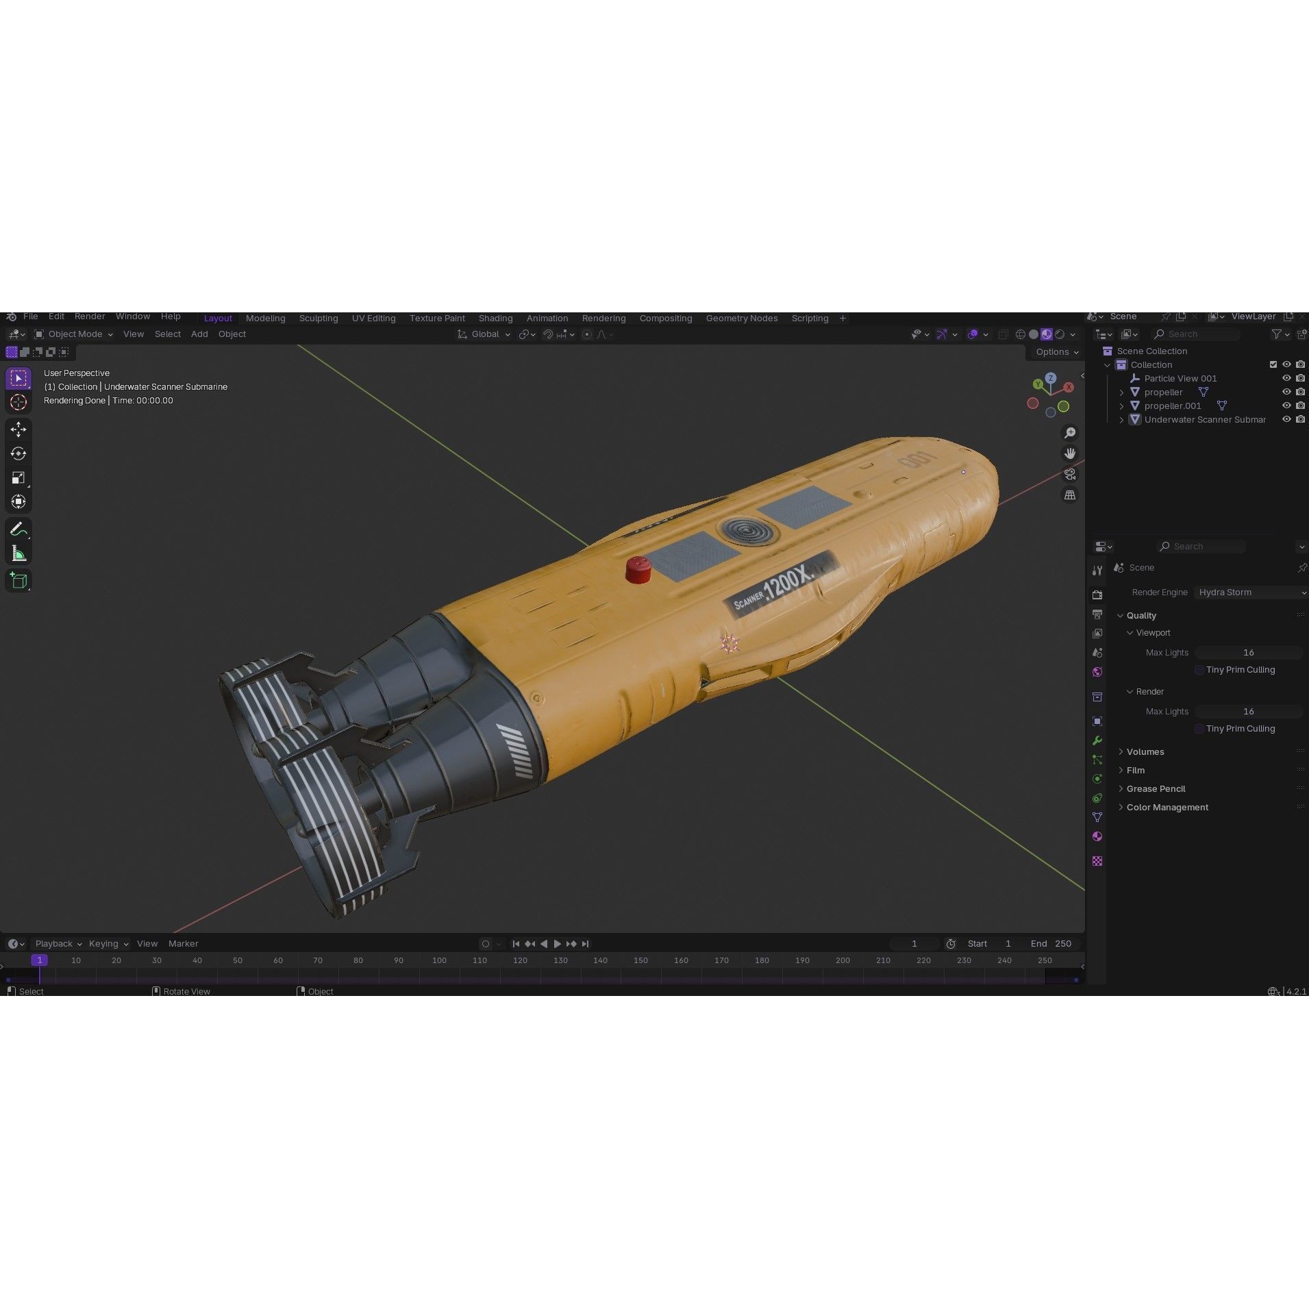
Task: Open the Render menu
Action: (x=90, y=316)
